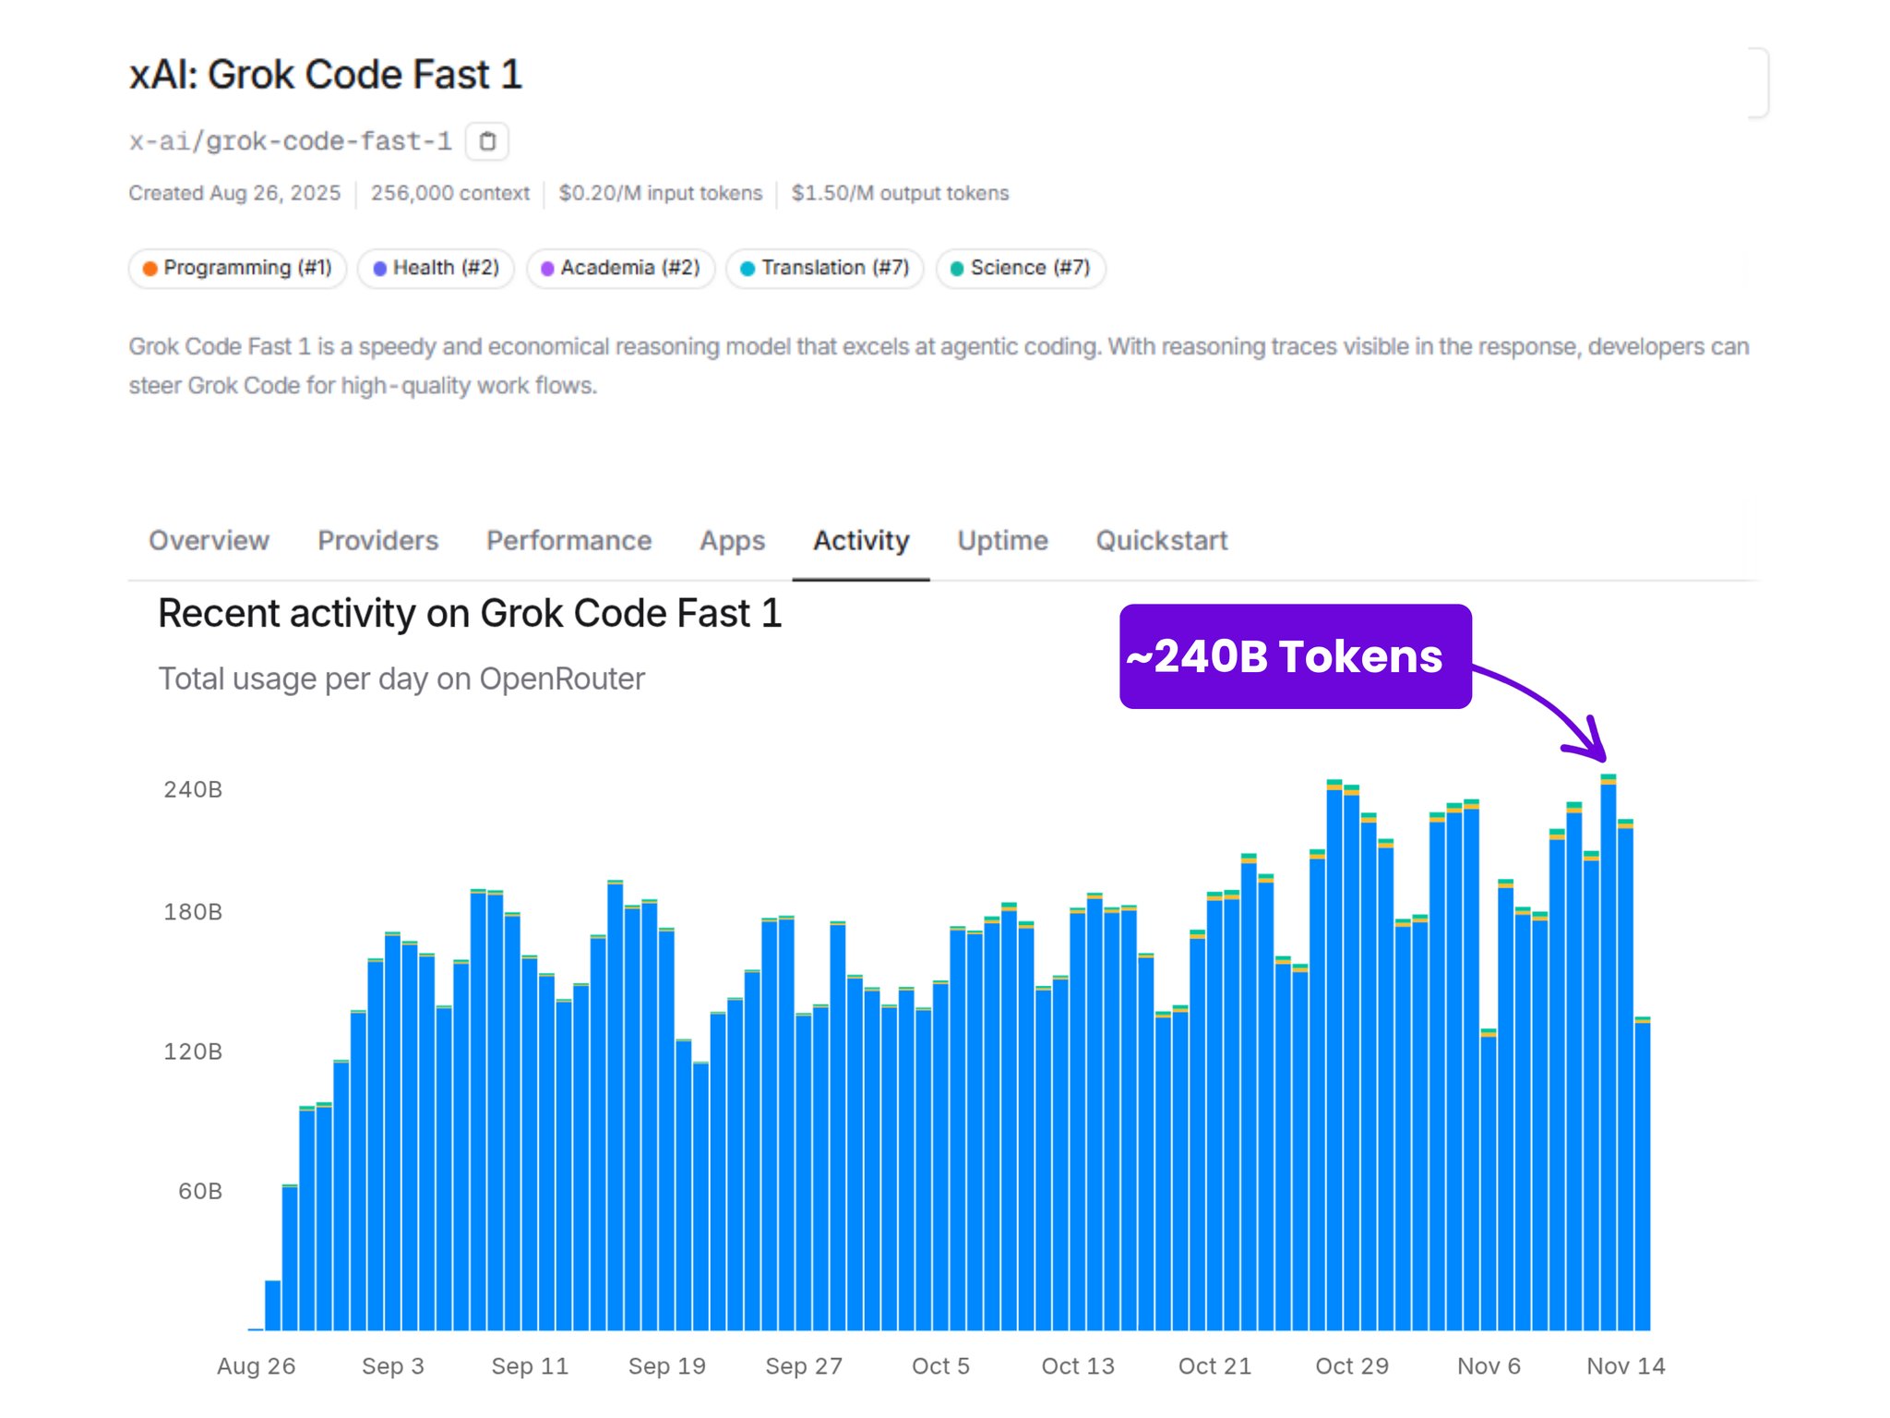Click the teal dot on the Translation badge
The image size is (1890, 1418).
pyautogui.click(x=746, y=269)
